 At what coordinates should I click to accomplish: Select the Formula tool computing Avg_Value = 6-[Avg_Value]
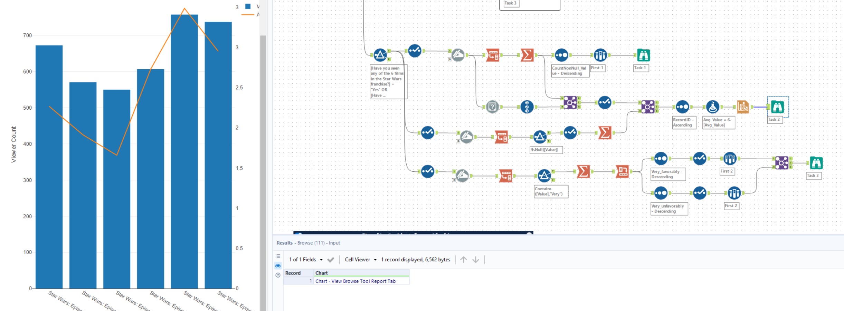click(x=713, y=107)
